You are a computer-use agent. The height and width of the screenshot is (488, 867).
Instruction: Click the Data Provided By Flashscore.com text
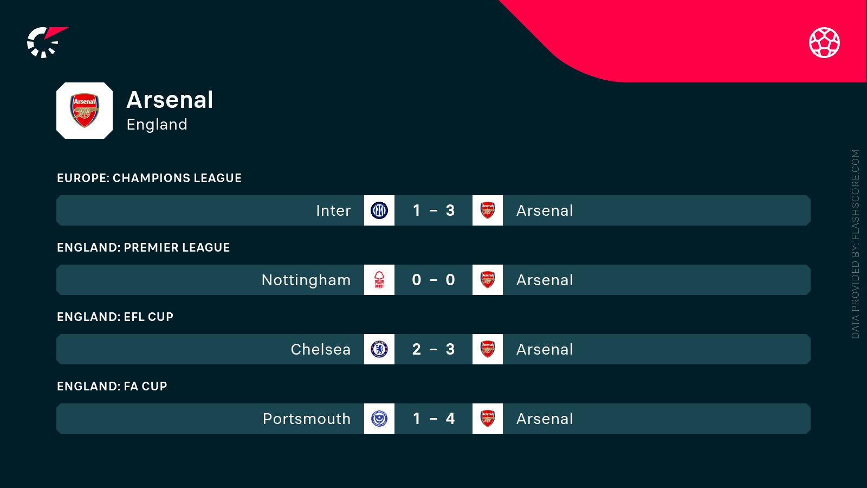[856, 244]
